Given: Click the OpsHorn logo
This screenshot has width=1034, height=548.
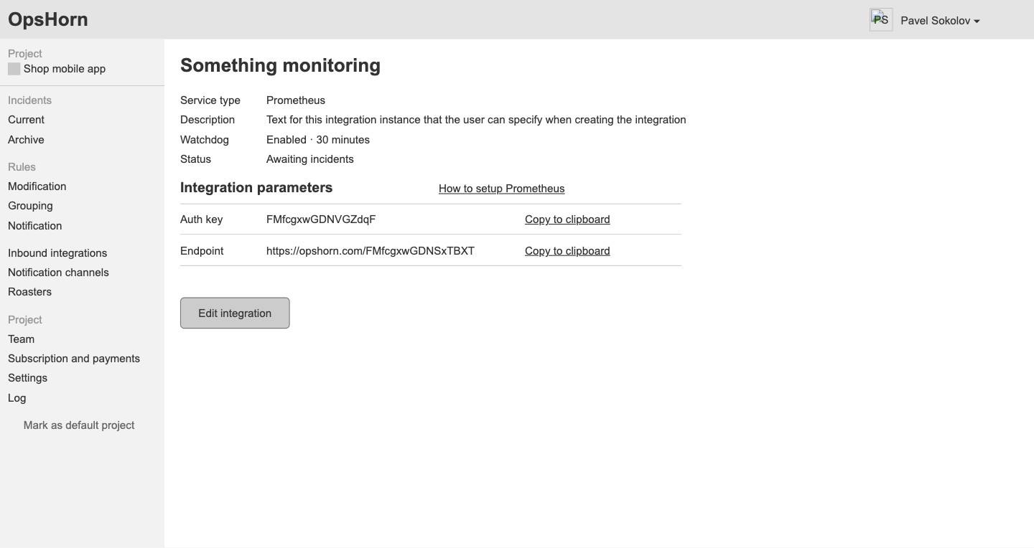Looking at the screenshot, I should 48,19.
